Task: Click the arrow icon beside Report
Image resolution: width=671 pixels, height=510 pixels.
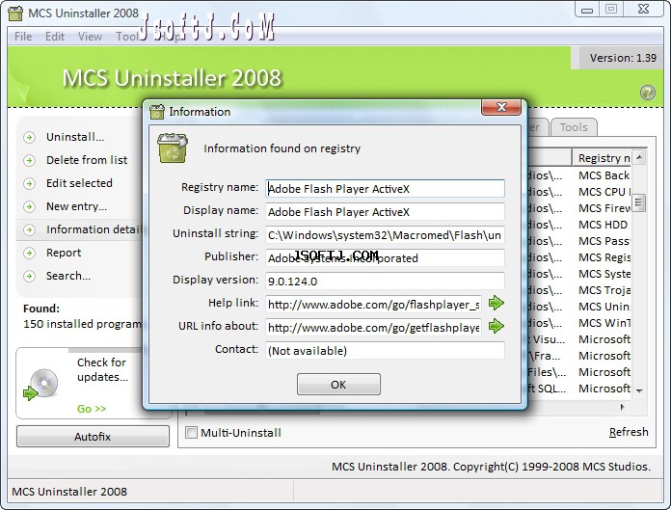Action: (x=29, y=253)
